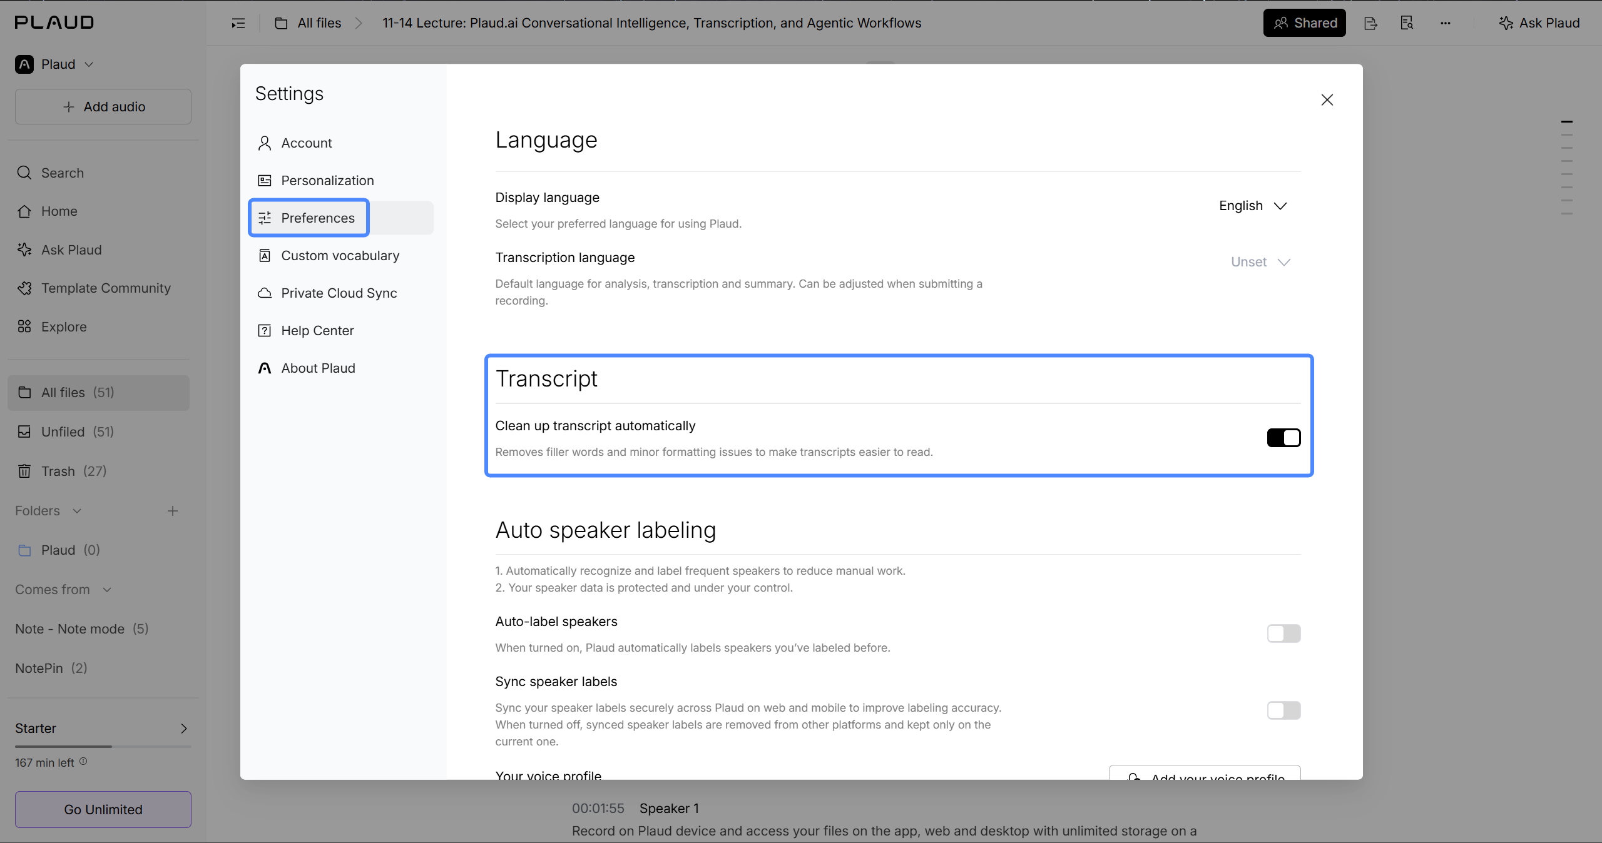
Task: Open Personalization settings
Action: pyautogui.click(x=341, y=181)
